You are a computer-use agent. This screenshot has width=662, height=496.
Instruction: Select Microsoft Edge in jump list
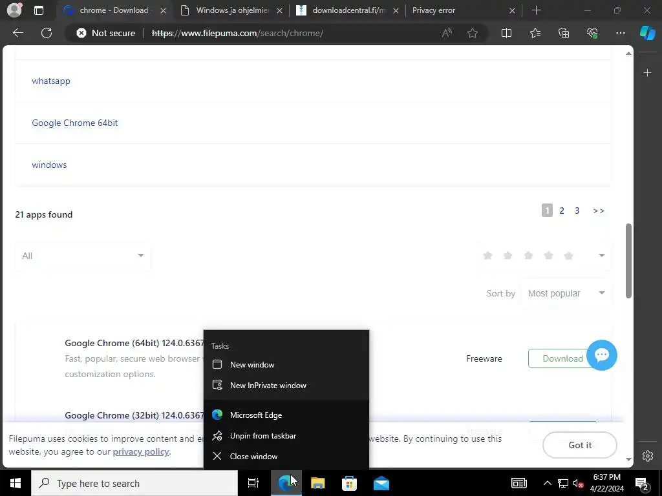point(286,415)
